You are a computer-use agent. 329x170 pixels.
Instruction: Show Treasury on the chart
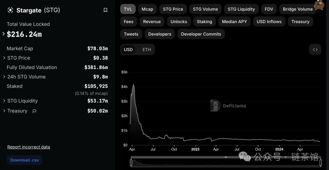point(300,22)
